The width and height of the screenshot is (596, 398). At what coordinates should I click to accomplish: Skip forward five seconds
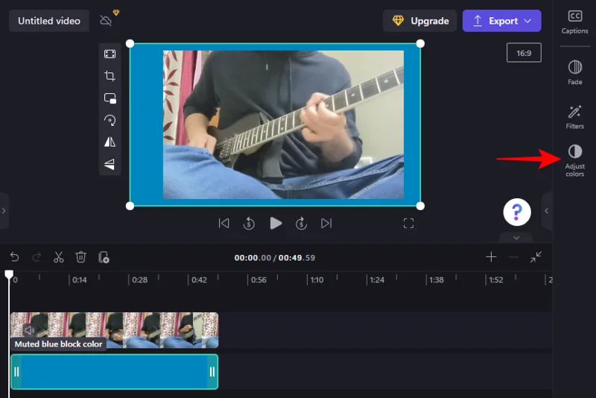click(x=302, y=223)
